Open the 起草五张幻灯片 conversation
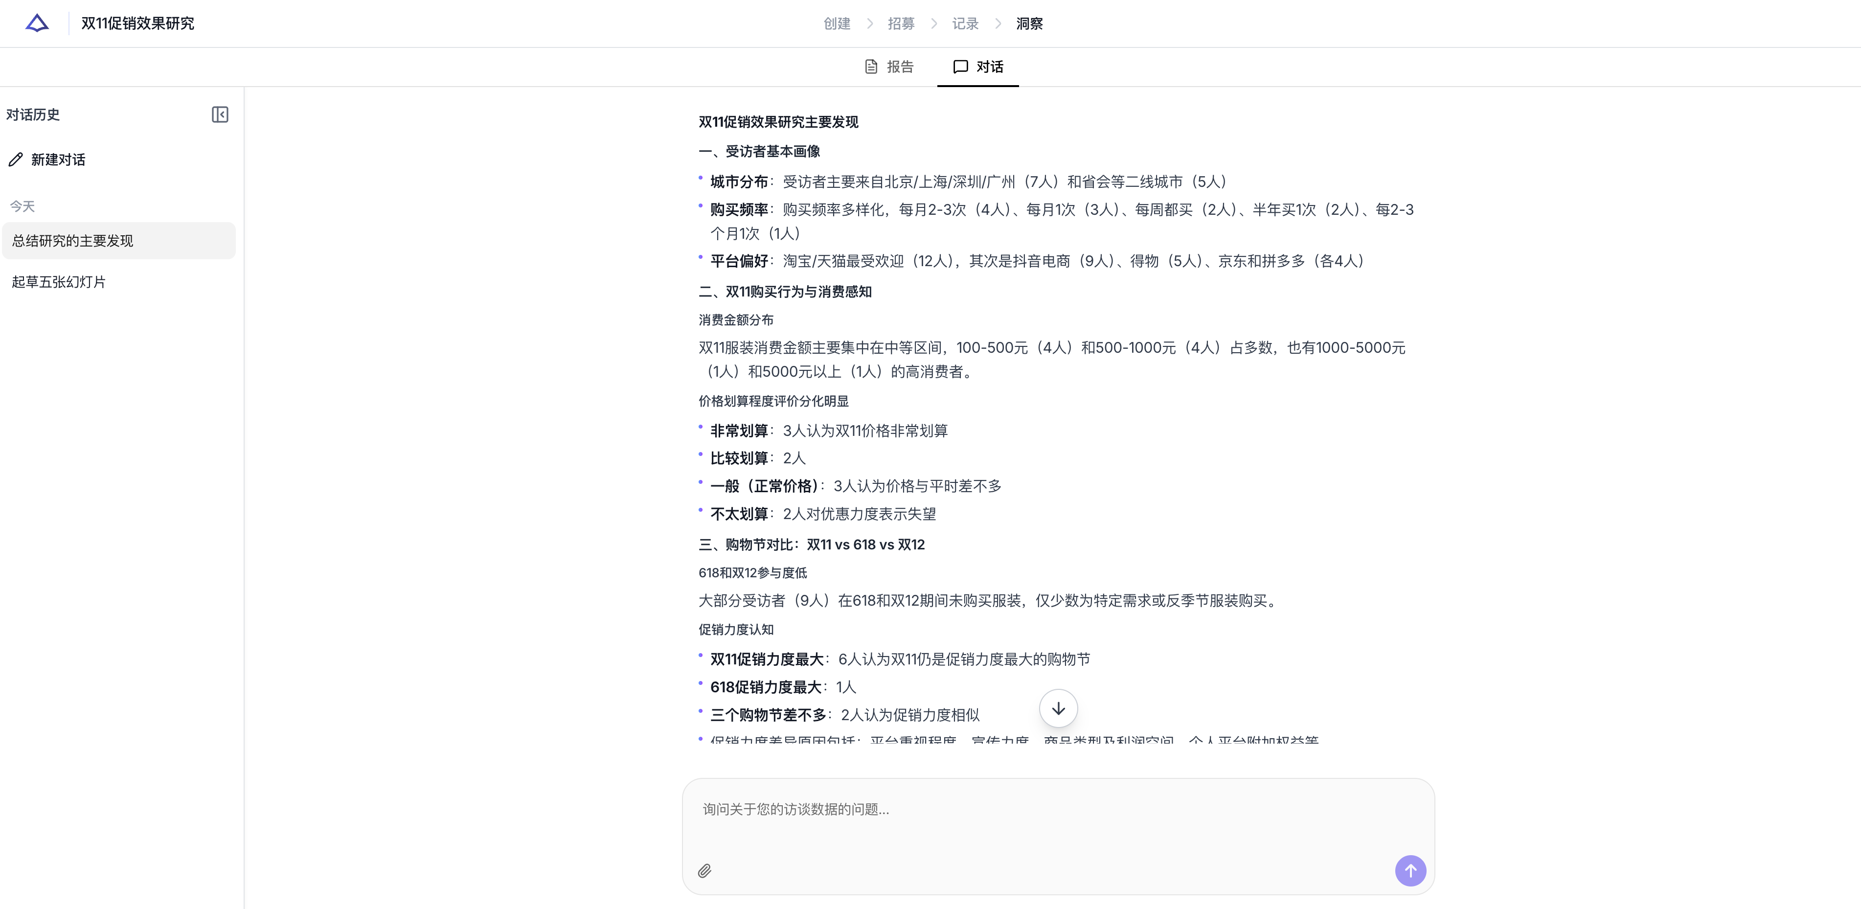The image size is (1861, 909). (119, 282)
